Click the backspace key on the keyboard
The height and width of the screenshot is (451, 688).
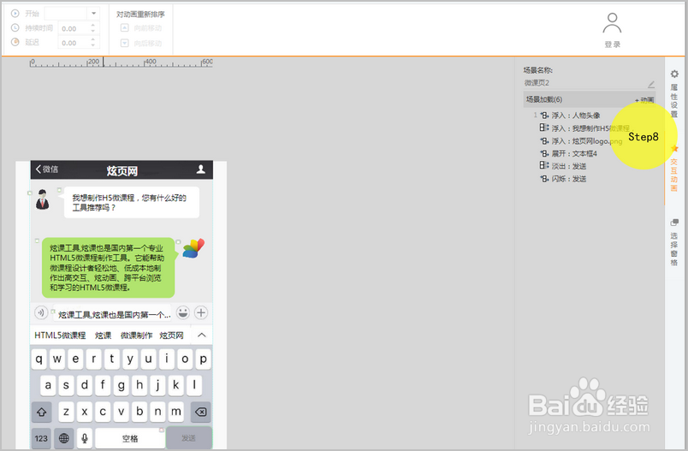[200, 412]
